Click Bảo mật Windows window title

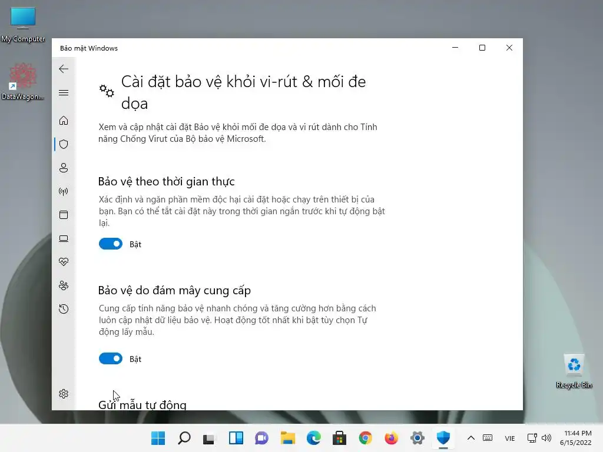coord(89,48)
